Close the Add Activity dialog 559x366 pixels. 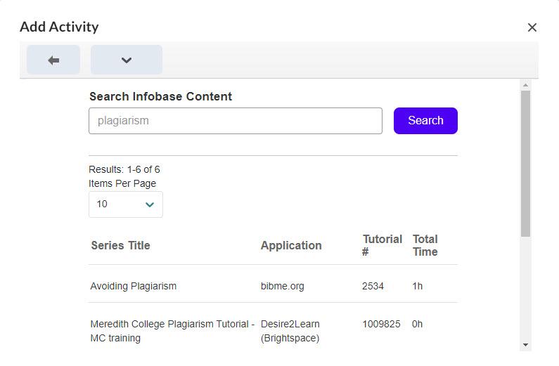(532, 27)
